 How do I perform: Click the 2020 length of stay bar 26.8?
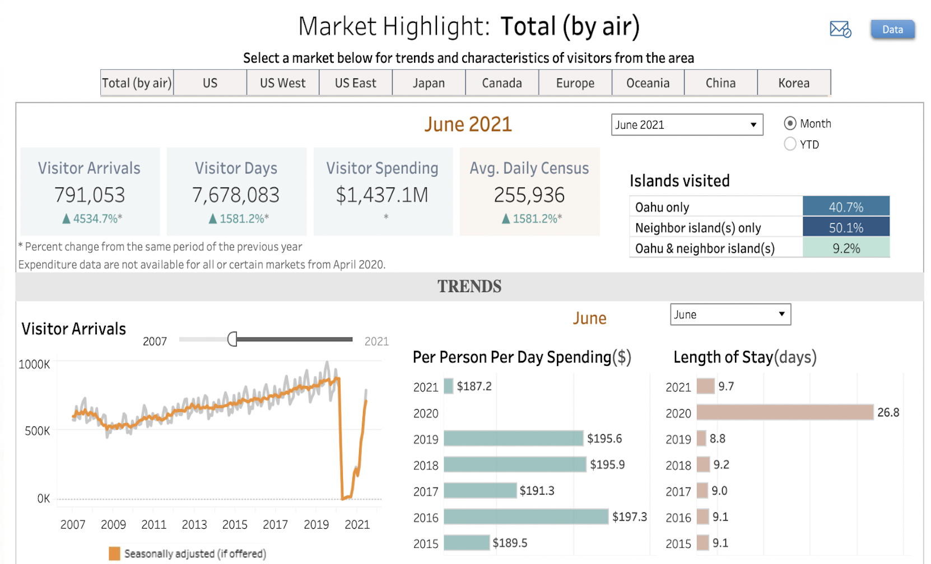point(785,412)
